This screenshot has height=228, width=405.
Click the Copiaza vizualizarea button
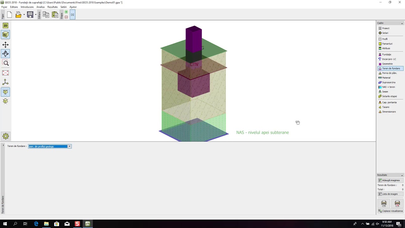click(x=390, y=211)
